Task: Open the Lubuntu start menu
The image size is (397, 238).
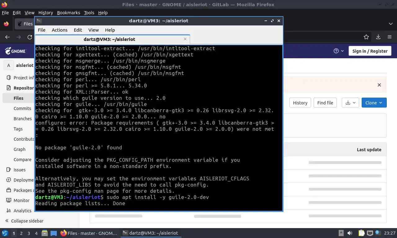Action: pyautogui.click(x=5, y=233)
